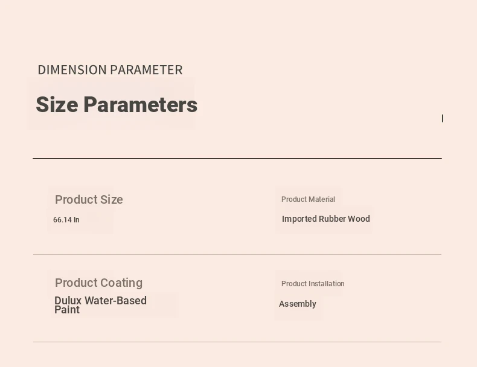Image resolution: width=477 pixels, height=367 pixels.
Task: Click the thin divider below Product Coating row
Action: point(237,342)
